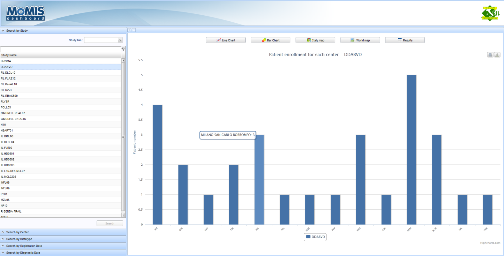Select the DDABVD study row
This screenshot has height=256, width=504.
[61, 67]
